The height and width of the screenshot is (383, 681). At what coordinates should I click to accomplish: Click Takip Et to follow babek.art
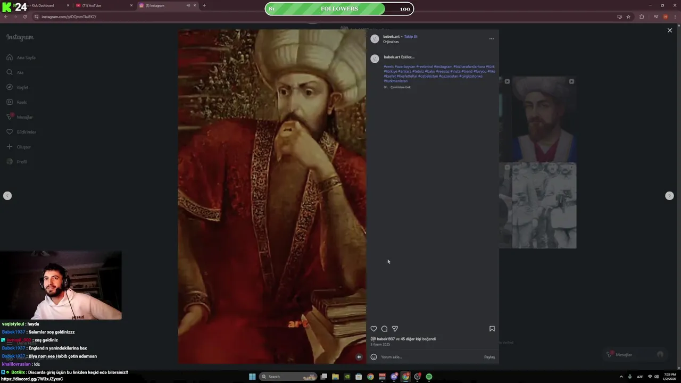point(411,37)
